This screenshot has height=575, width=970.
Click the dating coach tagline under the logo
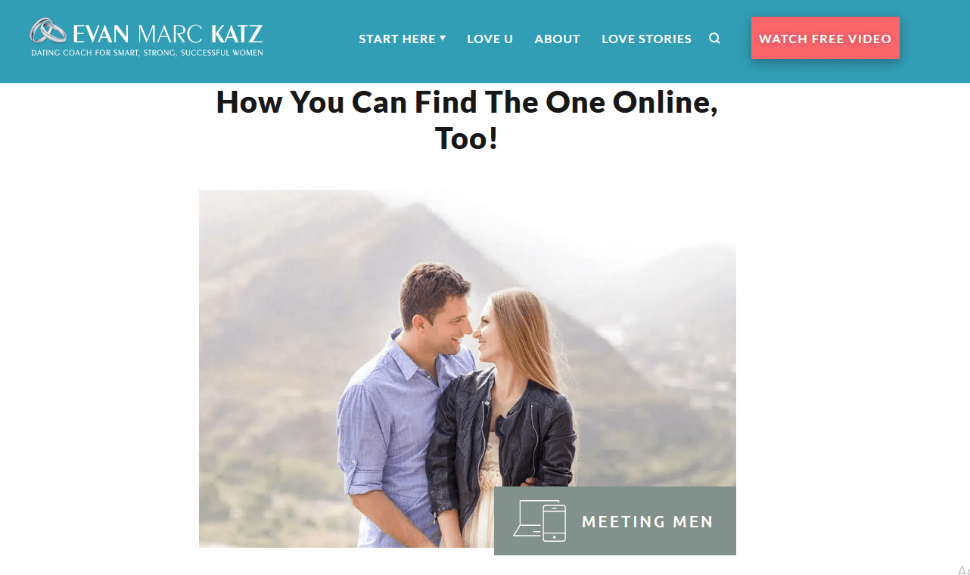pos(147,53)
